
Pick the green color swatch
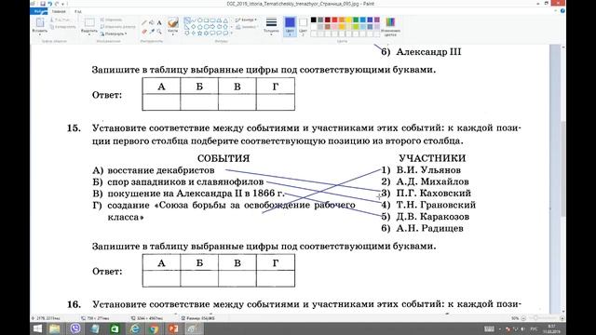pos(356,20)
